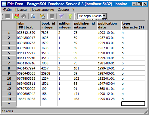The height and width of the screenshot is (115, 149).
Task: Click the empty type cell in new row
Action: click(133, 104)
